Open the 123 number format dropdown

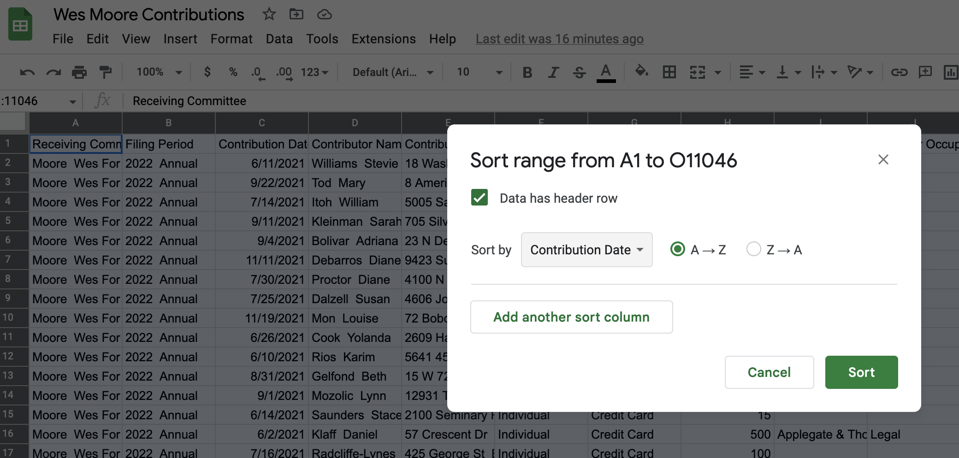(314, 72)
